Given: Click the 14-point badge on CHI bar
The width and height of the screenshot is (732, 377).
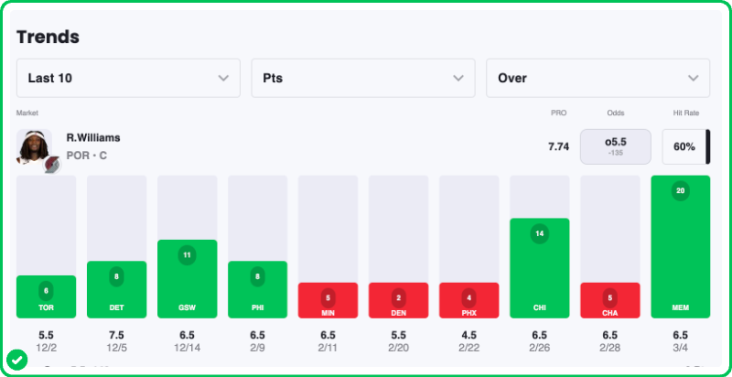Looking at the screenshot, I should click(x=539, y=233).
